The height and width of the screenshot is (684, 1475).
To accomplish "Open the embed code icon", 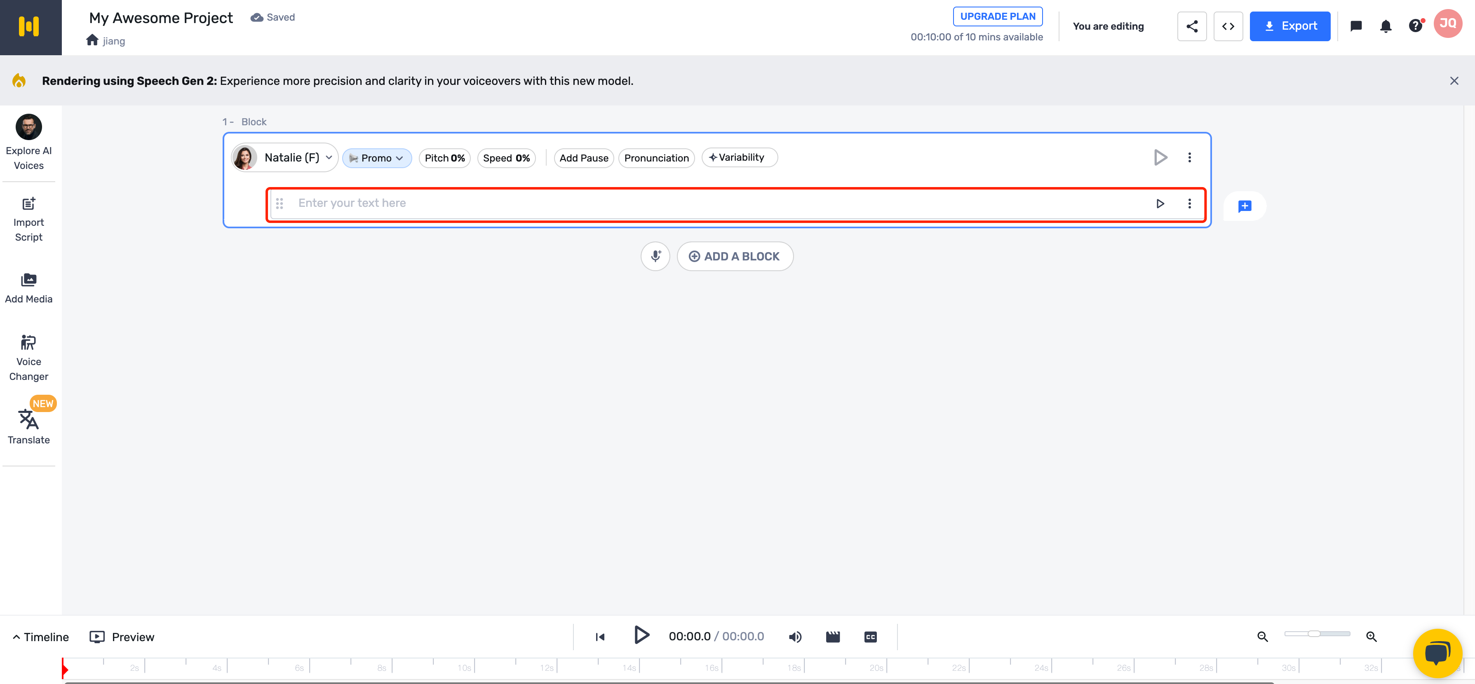I will [x=1228, y=26].
